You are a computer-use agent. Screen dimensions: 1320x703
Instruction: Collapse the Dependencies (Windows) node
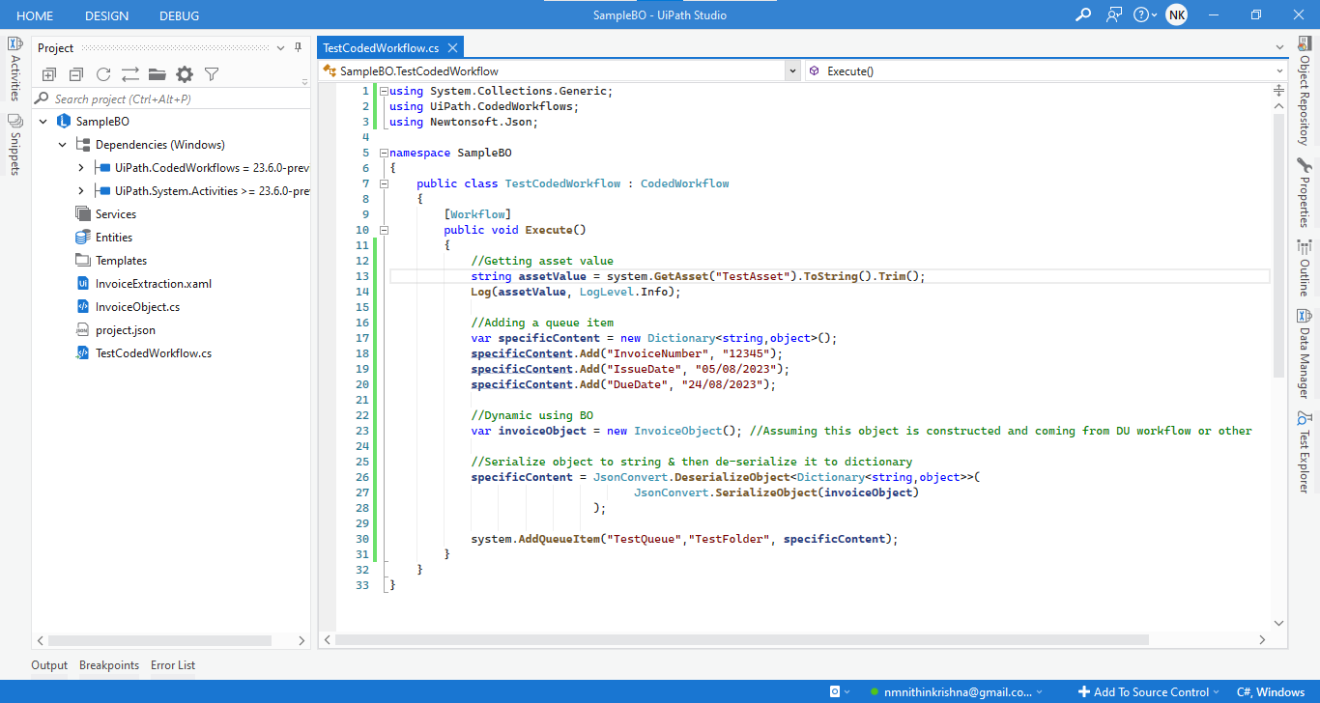click(62, 145)
